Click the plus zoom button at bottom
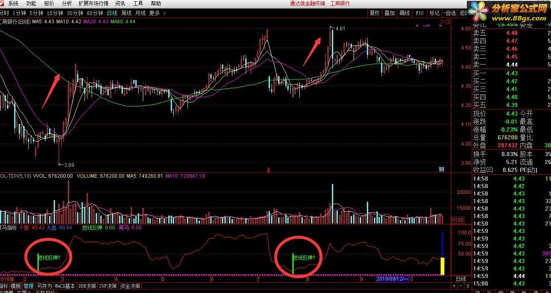 point(454,286)
